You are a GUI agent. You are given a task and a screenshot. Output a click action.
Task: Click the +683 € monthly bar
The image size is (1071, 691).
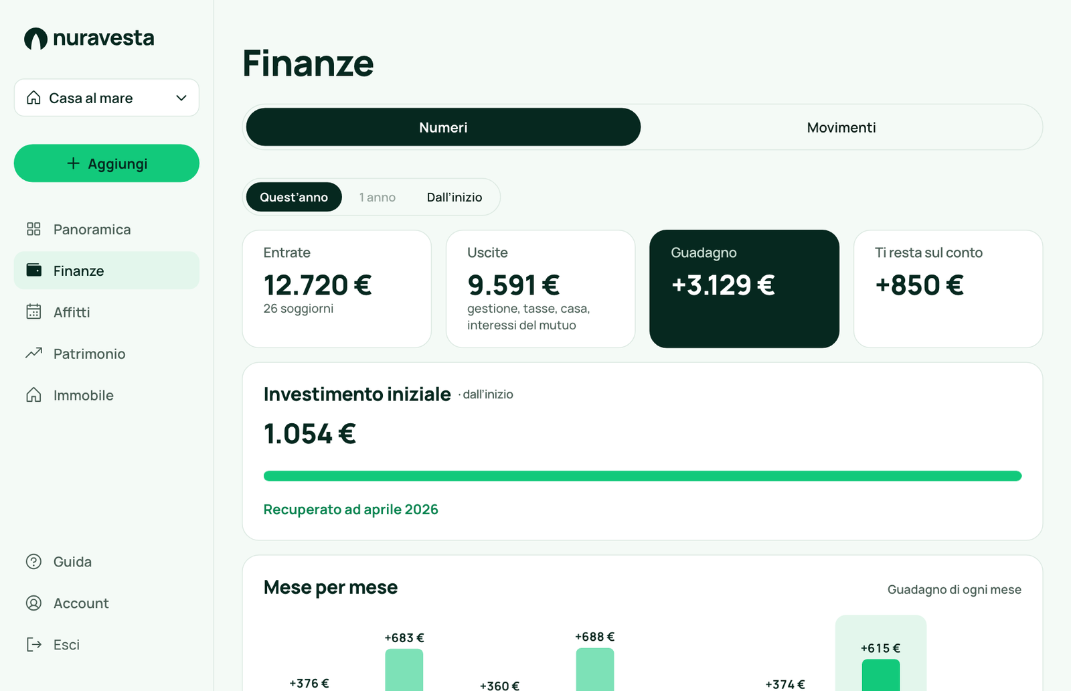click(404, 670)
